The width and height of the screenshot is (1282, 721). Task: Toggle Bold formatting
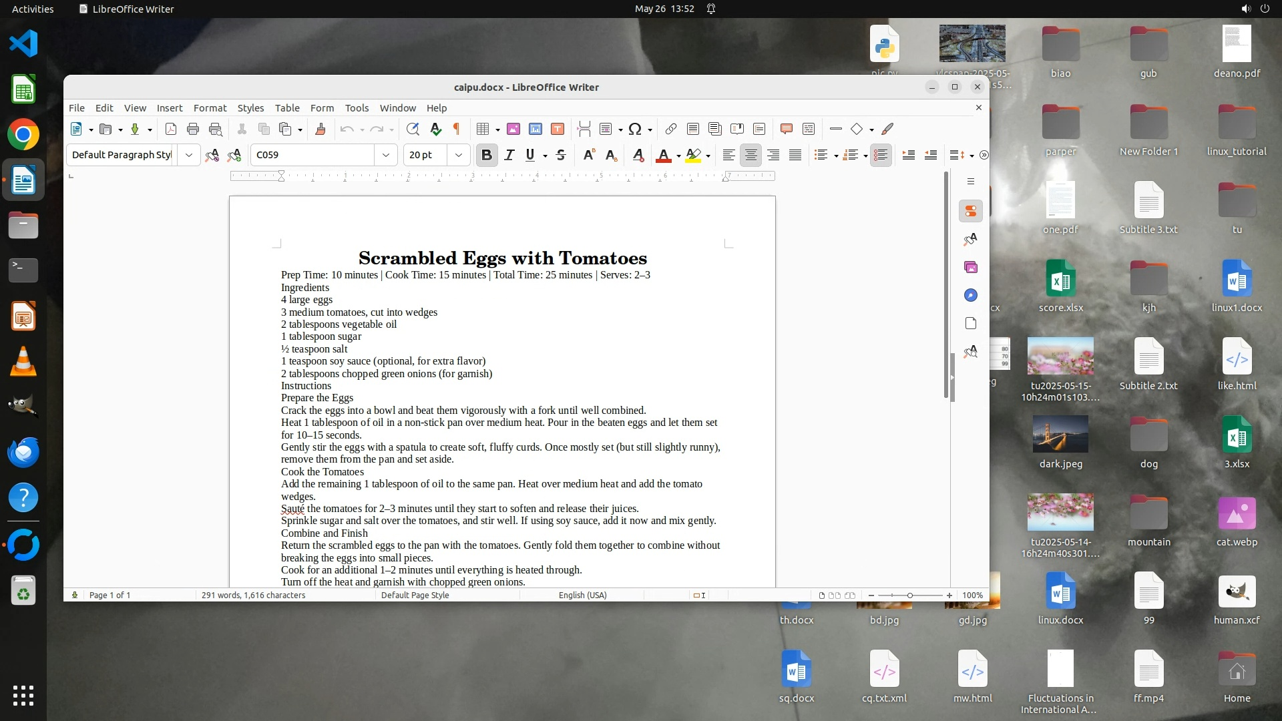pos(487,156)
